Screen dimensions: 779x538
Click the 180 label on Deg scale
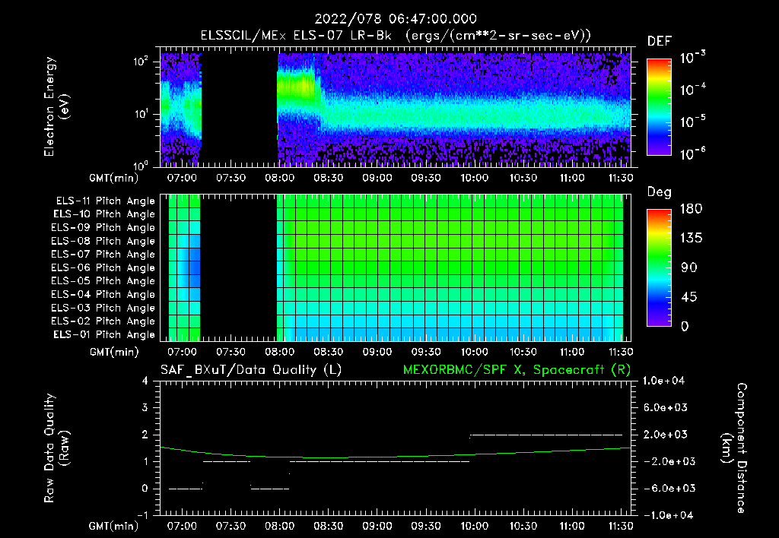[691, 208]
